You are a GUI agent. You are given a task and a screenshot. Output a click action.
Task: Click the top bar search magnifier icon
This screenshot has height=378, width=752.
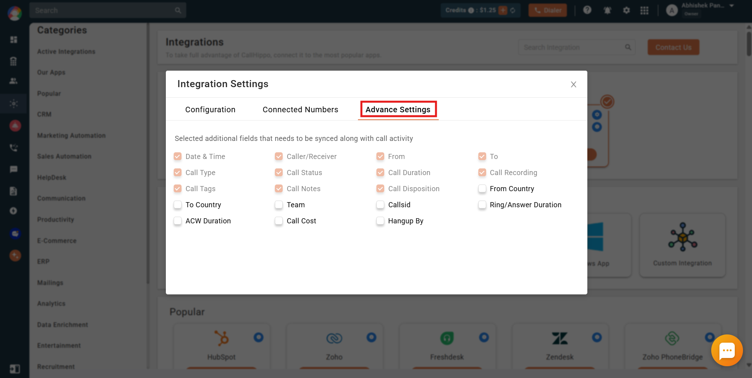178,10
